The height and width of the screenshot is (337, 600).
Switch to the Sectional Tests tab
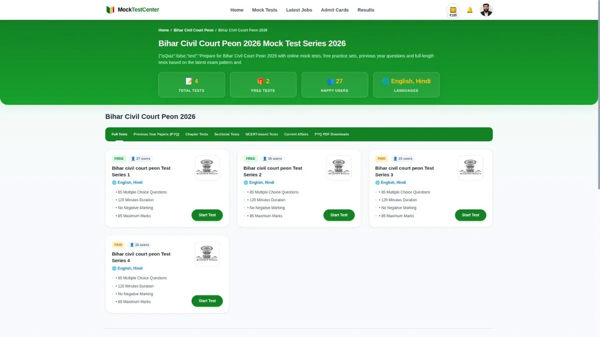click(x=226, y=134)
